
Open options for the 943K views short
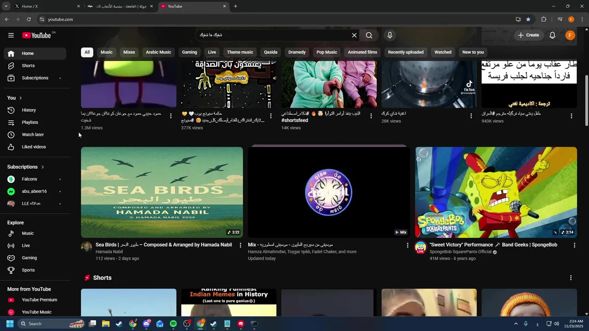point(572,116)
